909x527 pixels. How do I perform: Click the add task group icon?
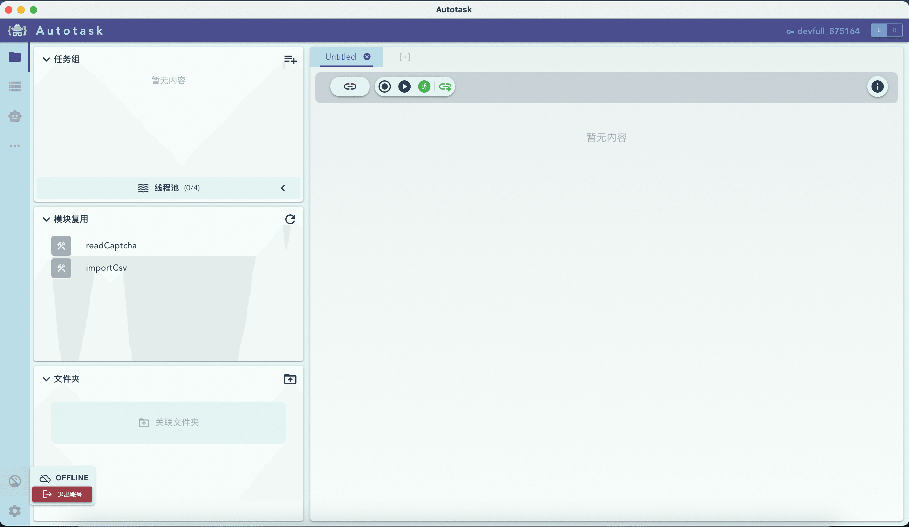tap(290, 60)
